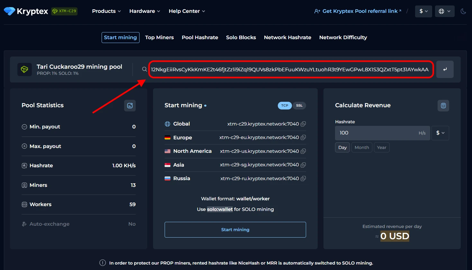Copy the Global server address

[303, 124]
